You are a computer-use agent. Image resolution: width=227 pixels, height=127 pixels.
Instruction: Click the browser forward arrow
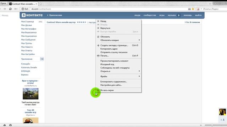5,9
